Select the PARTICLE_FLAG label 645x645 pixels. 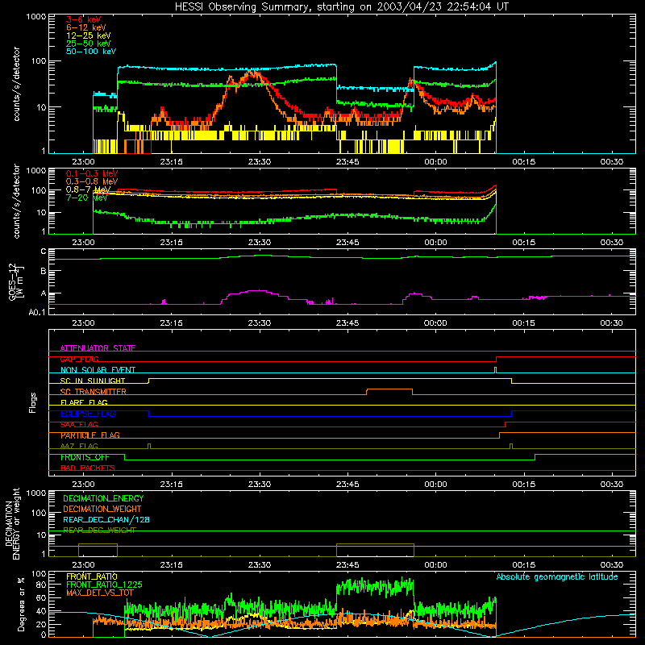point(90,435)
